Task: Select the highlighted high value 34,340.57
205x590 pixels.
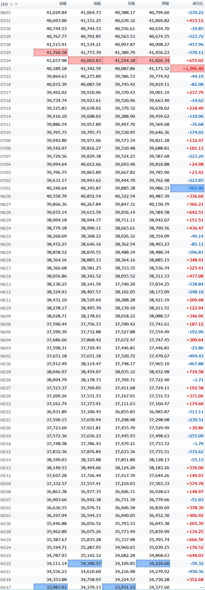Action: coord(85,564)
